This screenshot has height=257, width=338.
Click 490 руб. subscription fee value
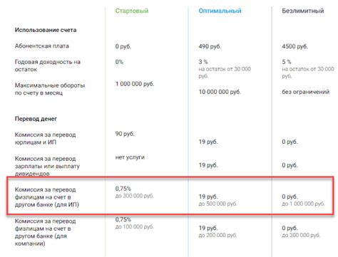(x=210, y=46)
